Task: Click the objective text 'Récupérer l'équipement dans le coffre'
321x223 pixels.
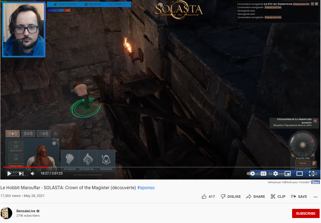Action: [292, 125]
